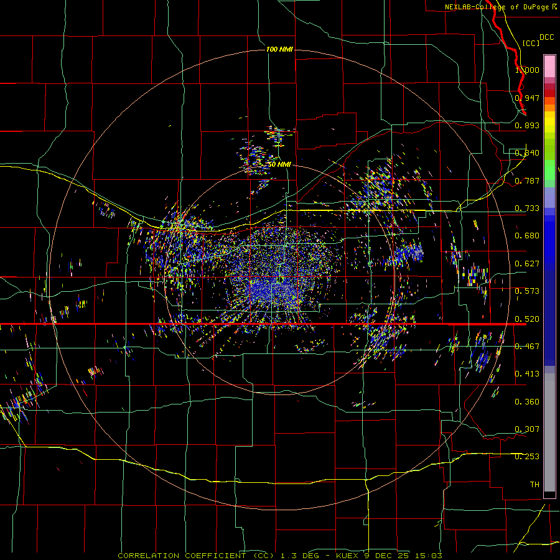Click the 0.307 scale value

pyautogui.click(x=527, y=429)
